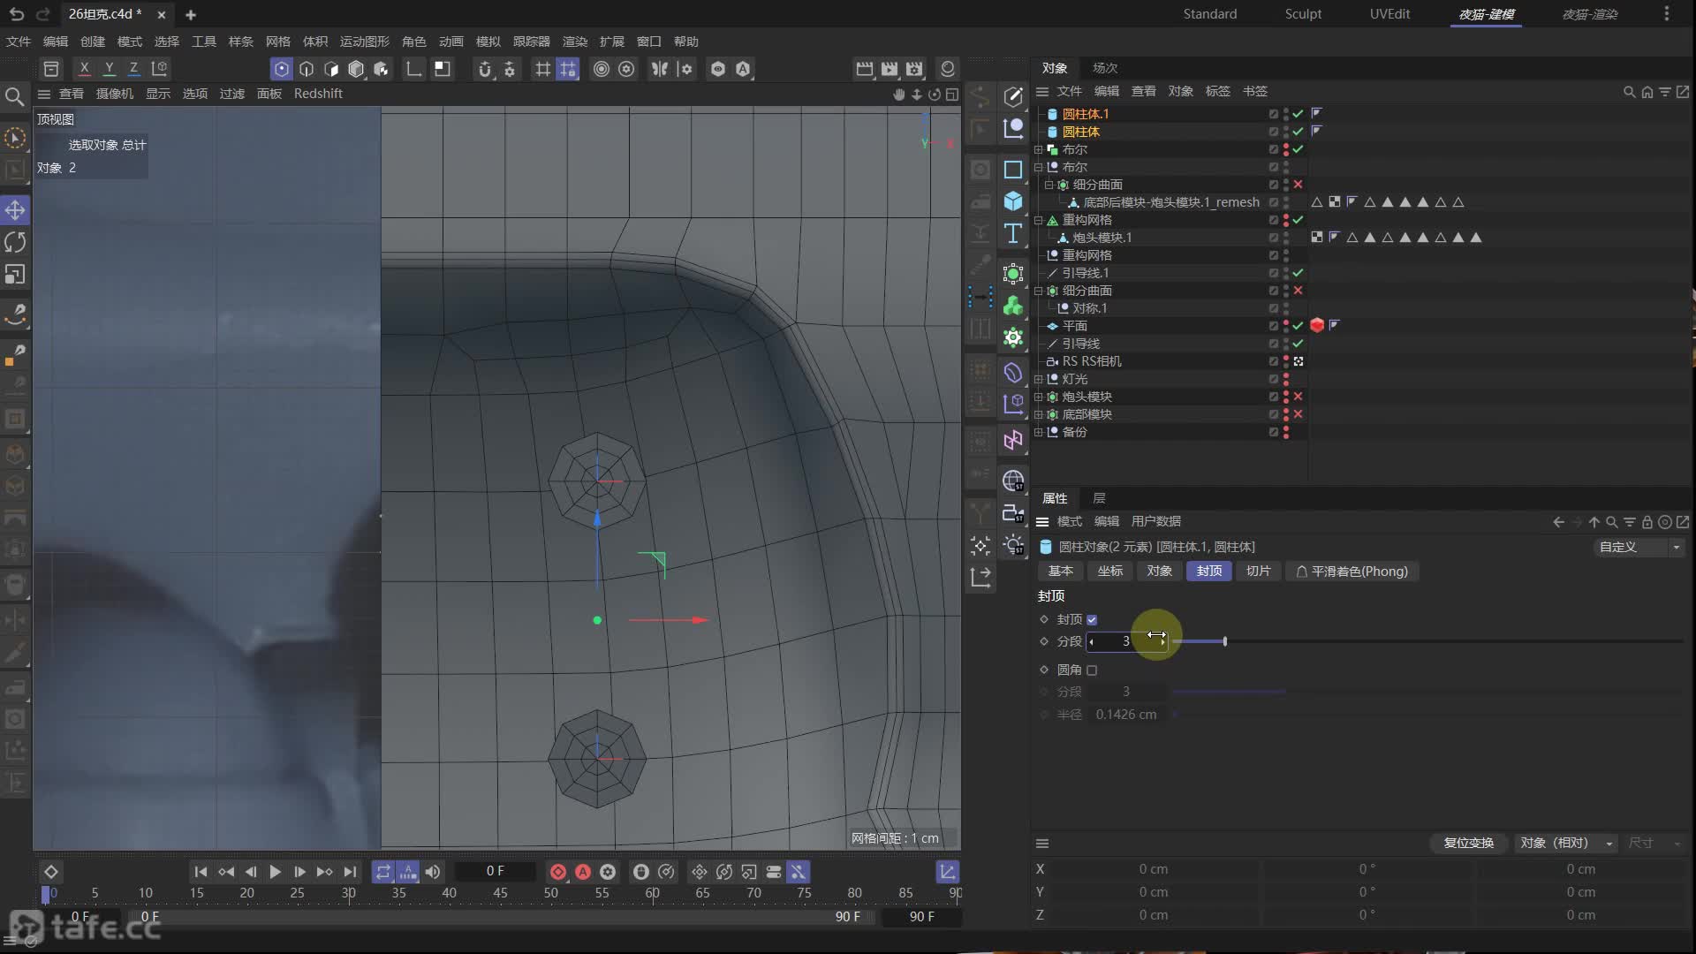
Task: Open the 对象 (相对) coordinate dropdown
Action: pyautogui.click(x=1565, y=843)
